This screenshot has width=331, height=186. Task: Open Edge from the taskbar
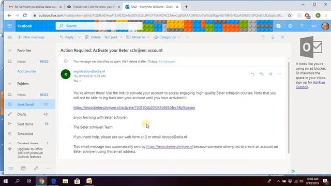[x=53, y=181]
